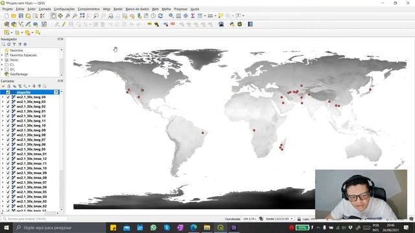This screenshot has width=415, height=233.
Task: Click the Zoom In magnifier tool
Action: tap(67, 16)
